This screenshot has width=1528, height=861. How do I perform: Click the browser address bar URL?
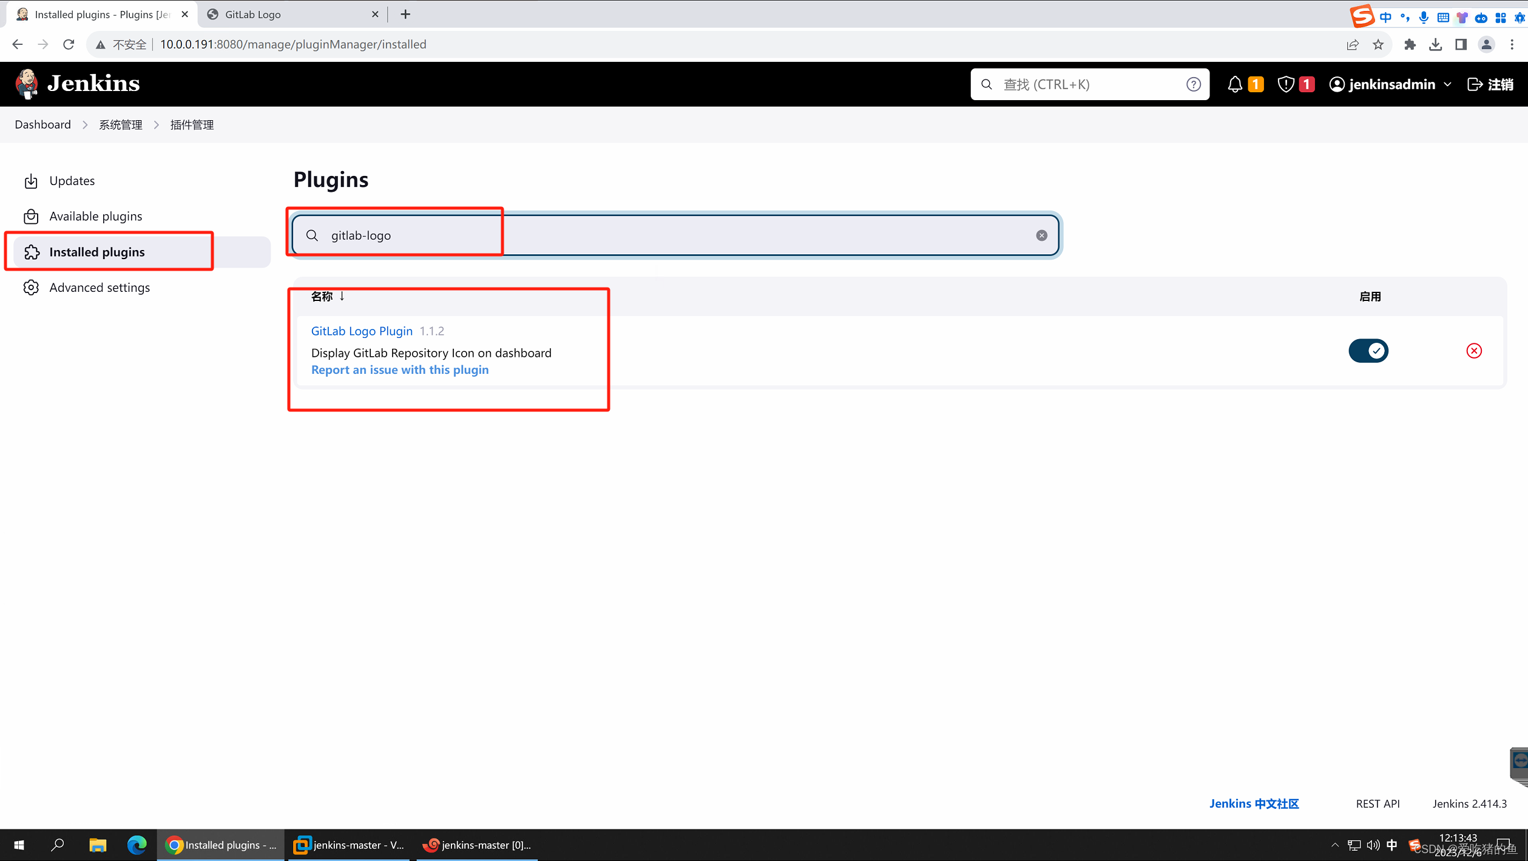coord(293,44)
